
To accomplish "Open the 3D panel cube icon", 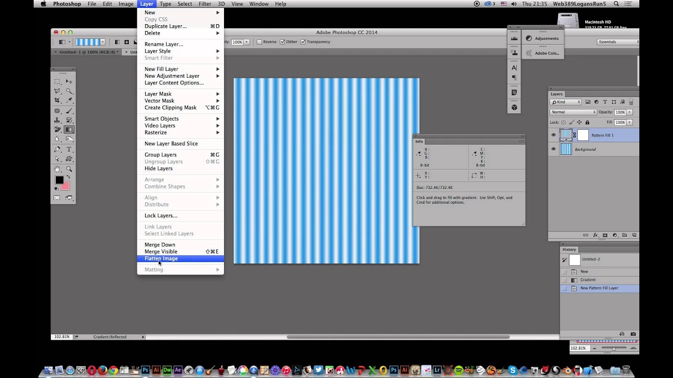I will click(514, 107).
